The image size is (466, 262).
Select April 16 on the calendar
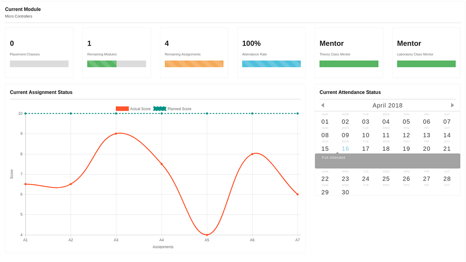[x=345, y=149]
